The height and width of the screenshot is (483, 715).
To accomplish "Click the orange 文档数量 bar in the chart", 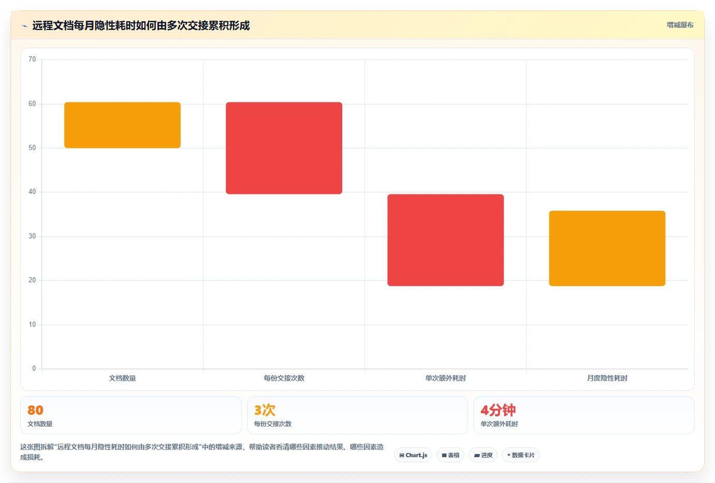I will point(122,125).
